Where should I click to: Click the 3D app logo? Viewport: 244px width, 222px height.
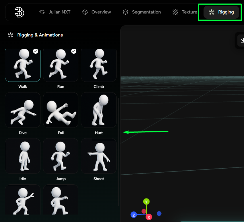tap(19, 12)
